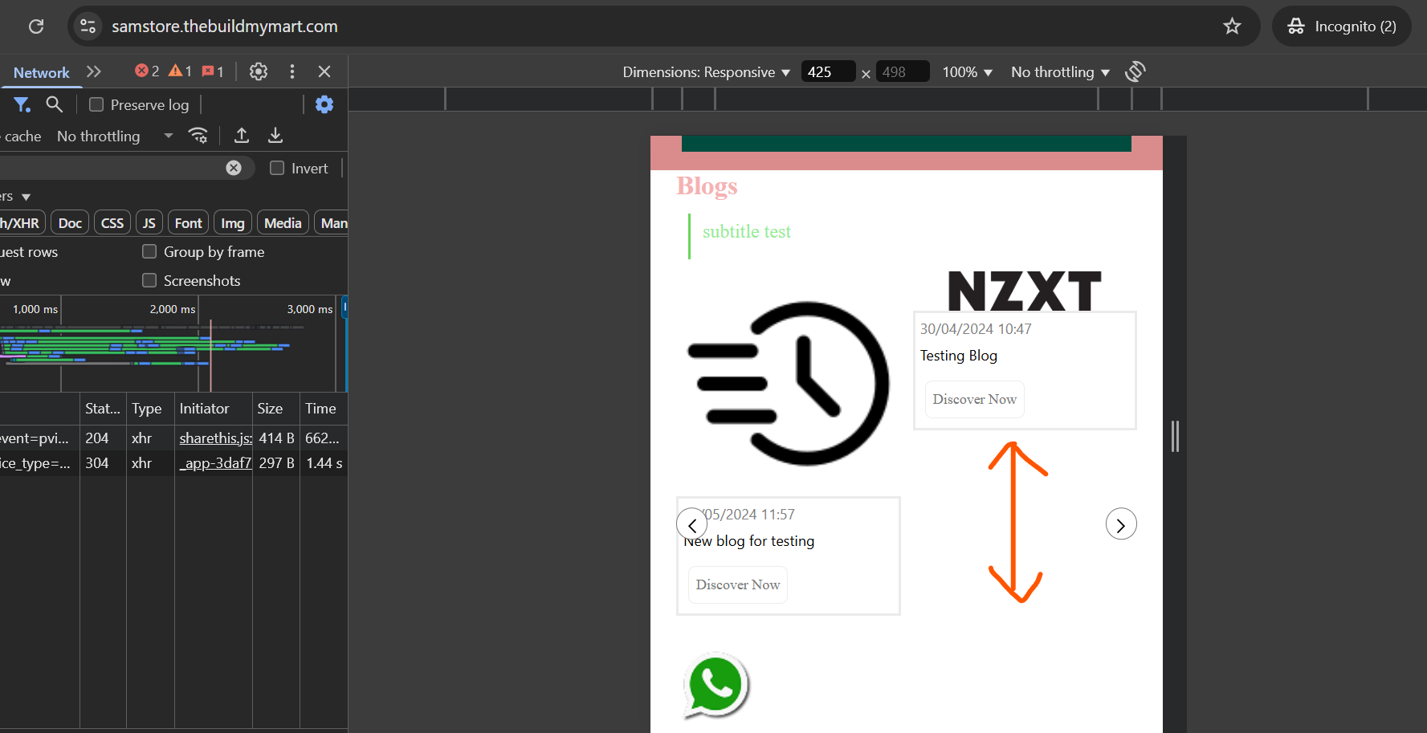This screenshot has height=733, width=1427.
Task: Open the sharethis.js initiator link
Action: point(215,438)
